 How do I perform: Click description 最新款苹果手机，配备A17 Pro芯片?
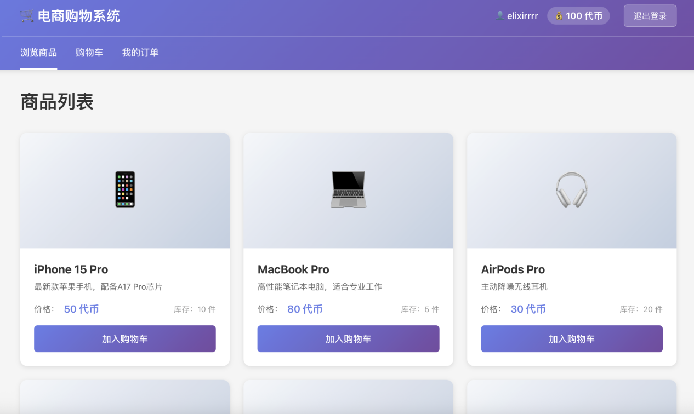98,287
